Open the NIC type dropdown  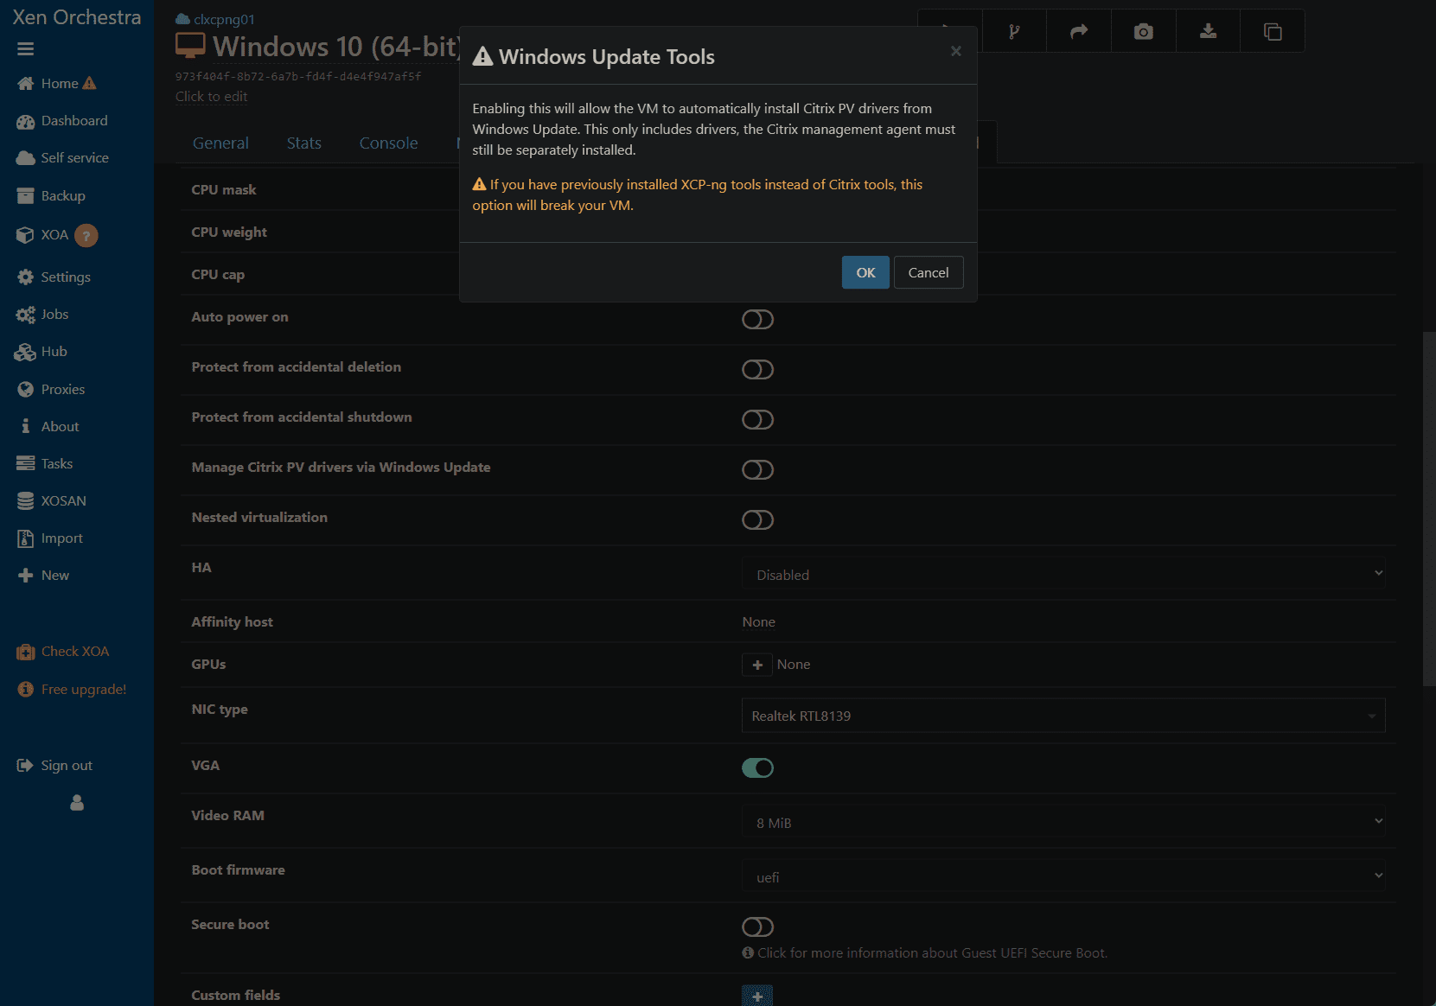1063,716
